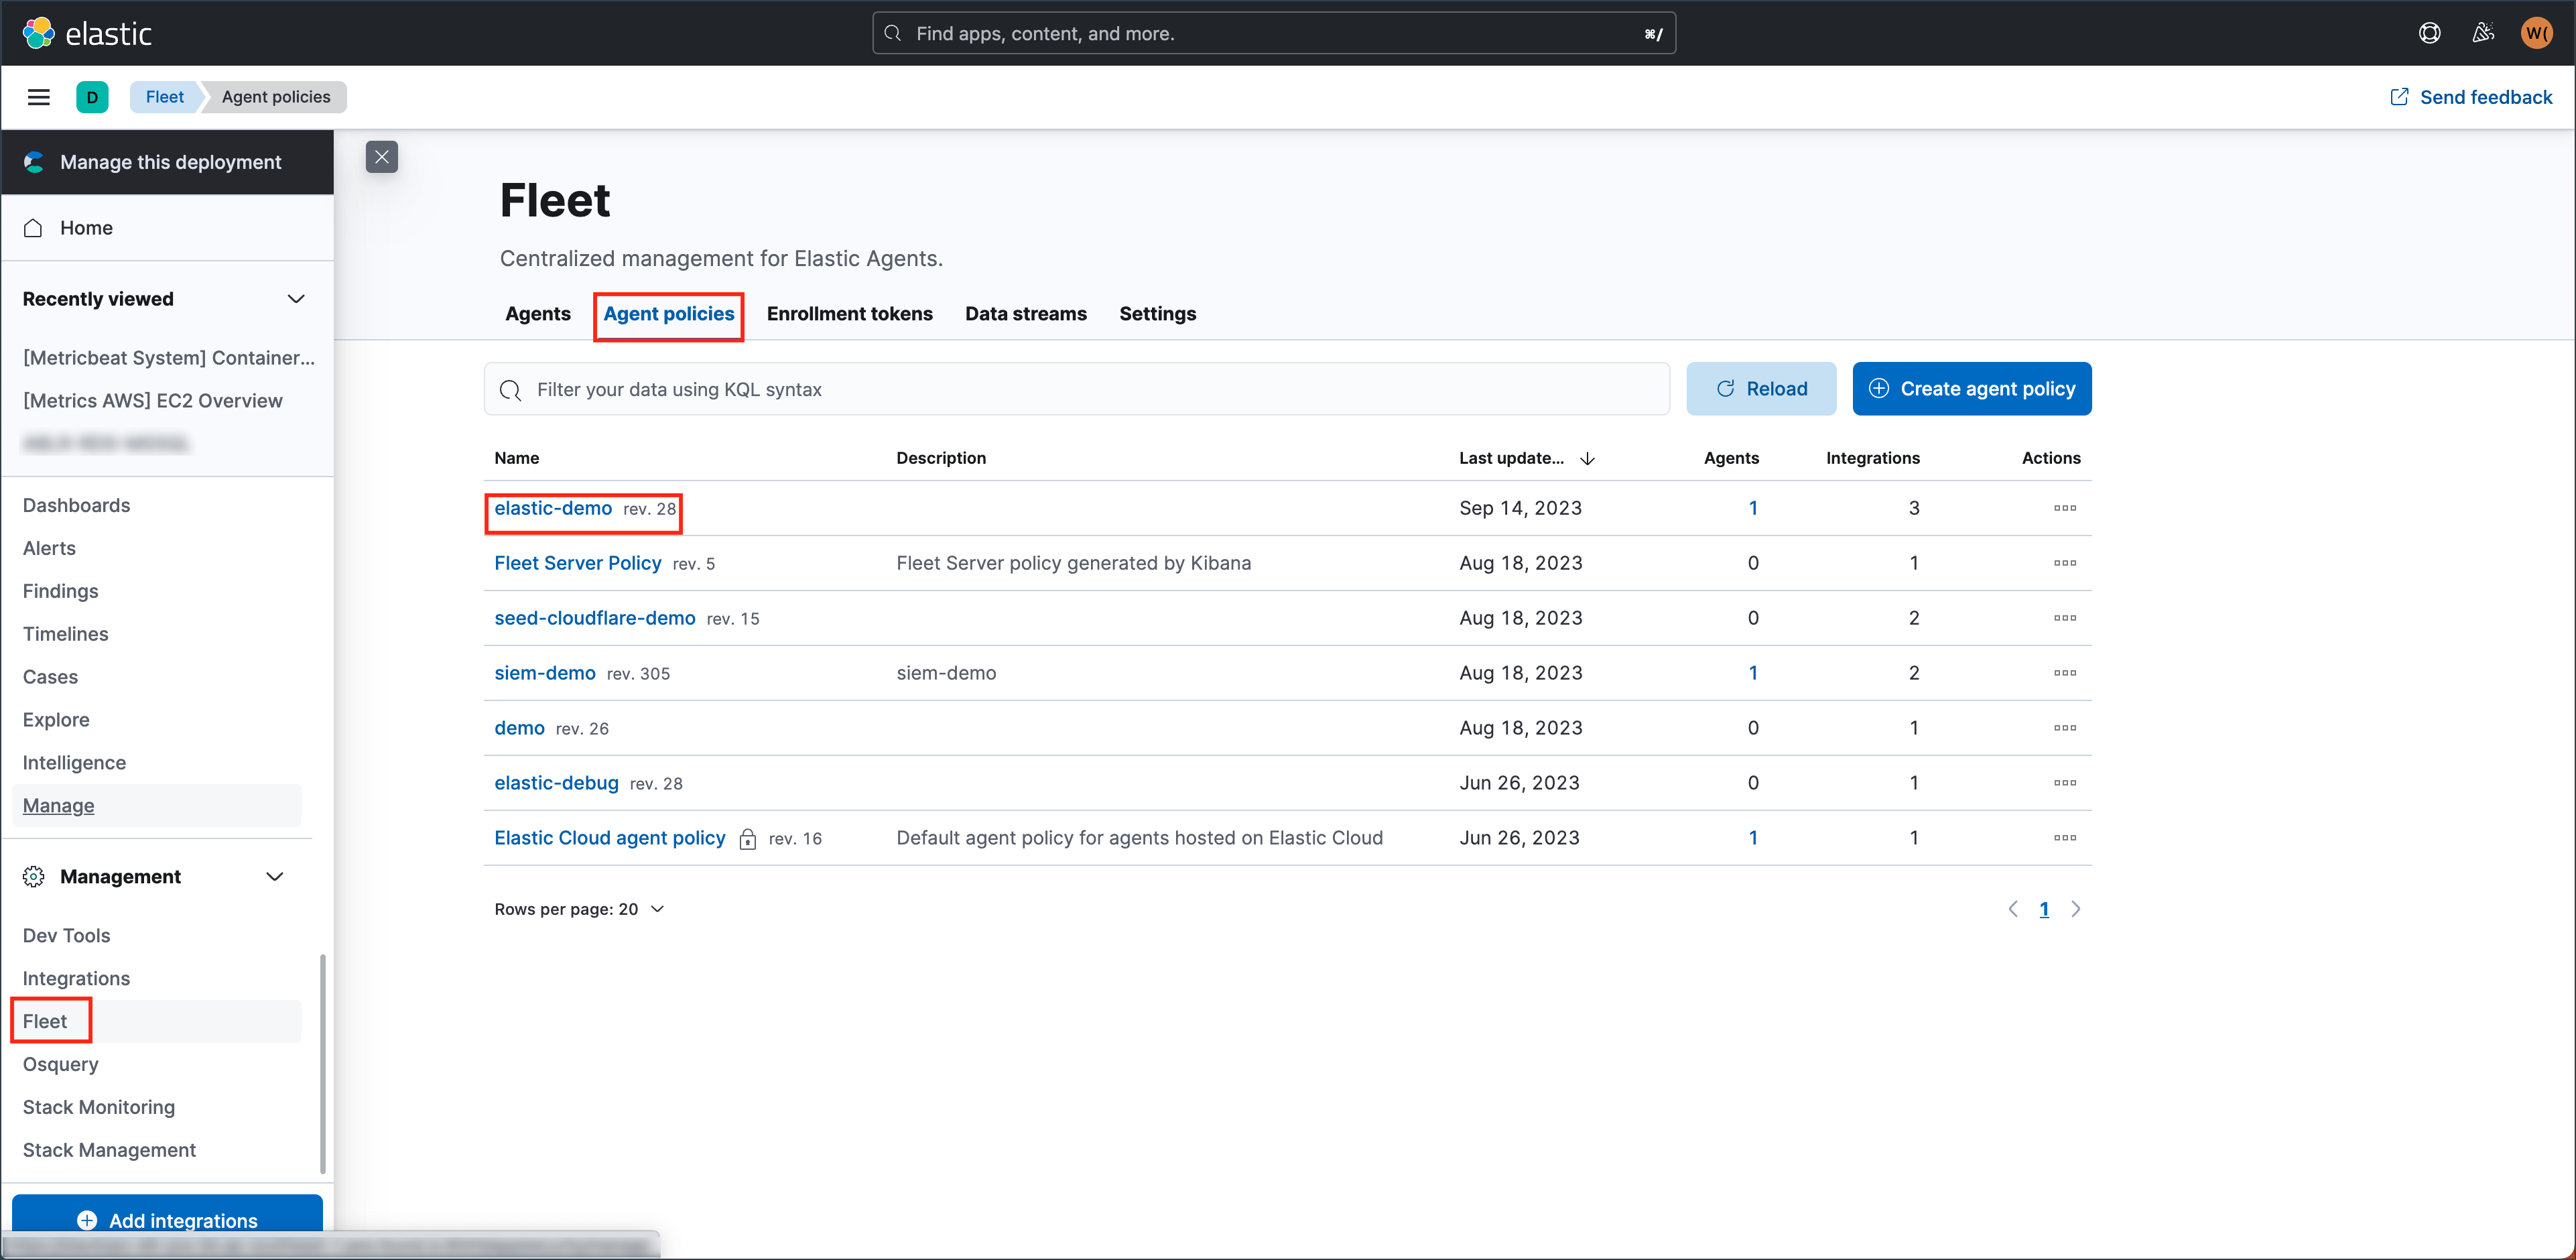Open the hamburger navigation menu

tap(39, 97)
